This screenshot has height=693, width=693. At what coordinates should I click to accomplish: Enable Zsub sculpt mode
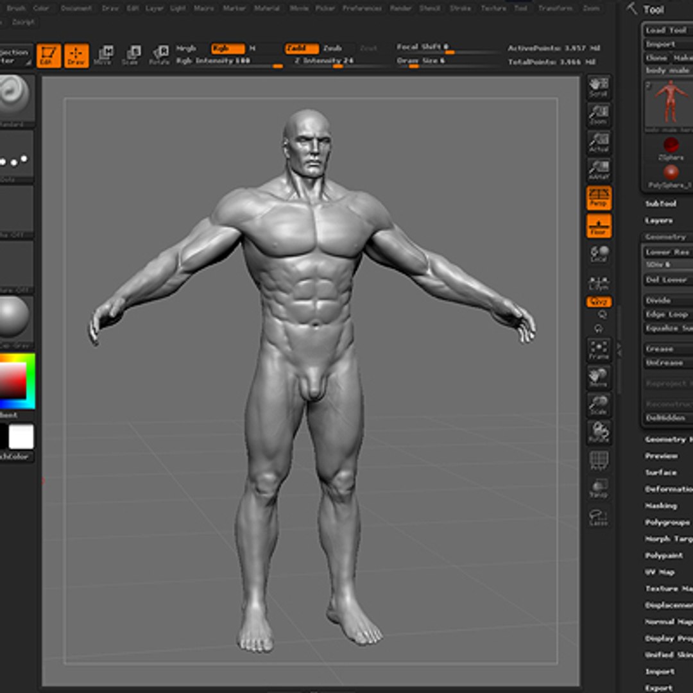(332, 48)
